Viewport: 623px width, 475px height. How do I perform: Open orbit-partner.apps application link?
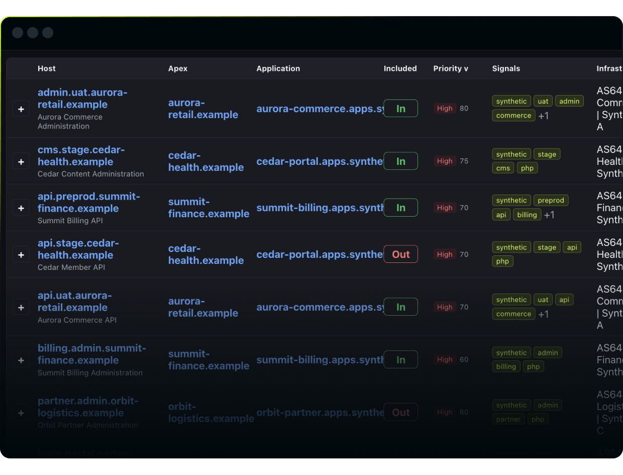pyautogui.click(x=320, y=413)
